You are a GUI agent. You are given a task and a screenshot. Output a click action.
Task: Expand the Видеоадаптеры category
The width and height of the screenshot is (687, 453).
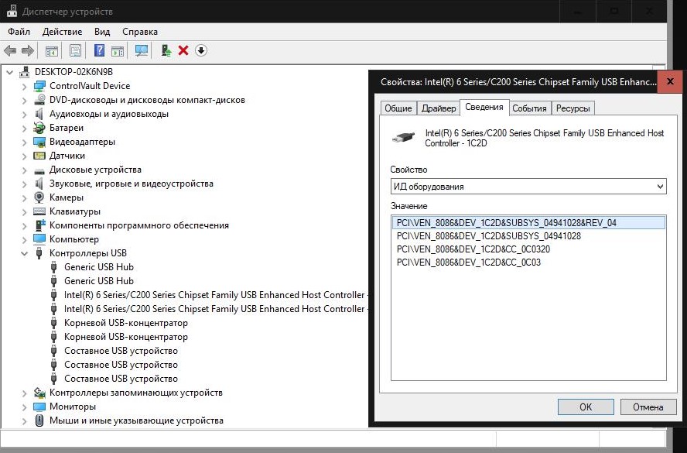(x=24, y=142)
